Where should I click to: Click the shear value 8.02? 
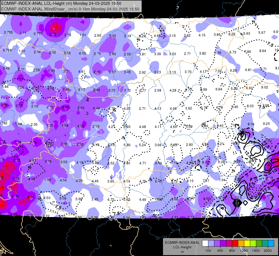pyautogui.click(x=205, y=162)
